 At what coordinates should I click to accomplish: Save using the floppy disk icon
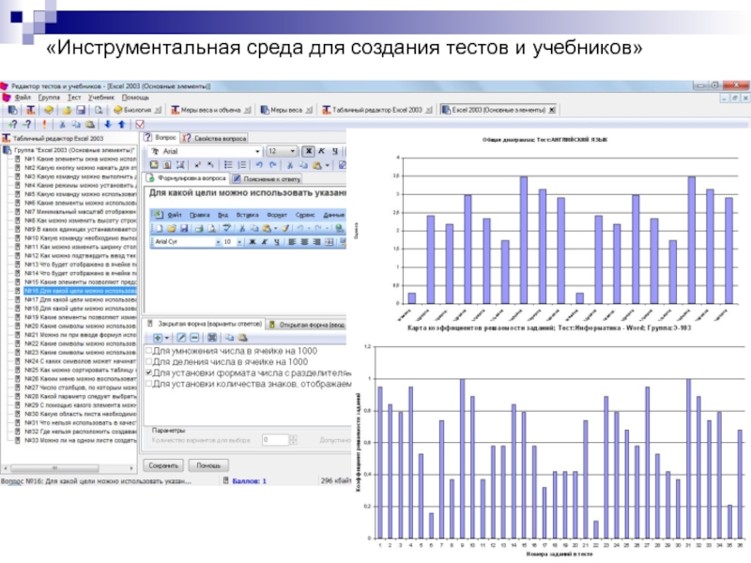coord(81,110)
